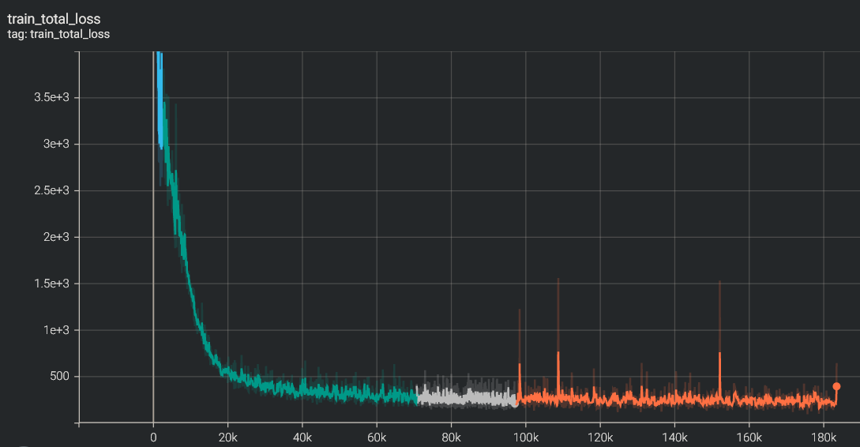This screenshot has width=860, height=447.
Task: Click the 1e+3 y-axis tick label
Action: (56, 330)
